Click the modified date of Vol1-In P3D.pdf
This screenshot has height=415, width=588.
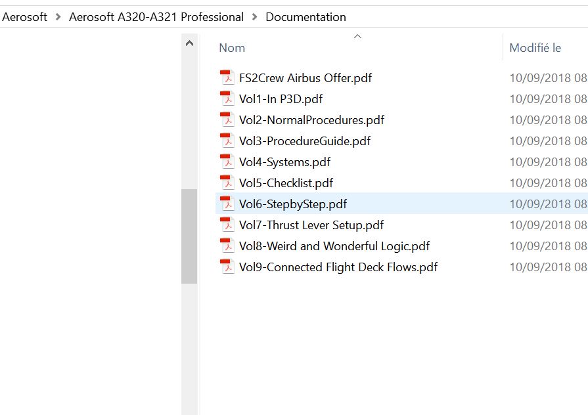coord(548,99)
